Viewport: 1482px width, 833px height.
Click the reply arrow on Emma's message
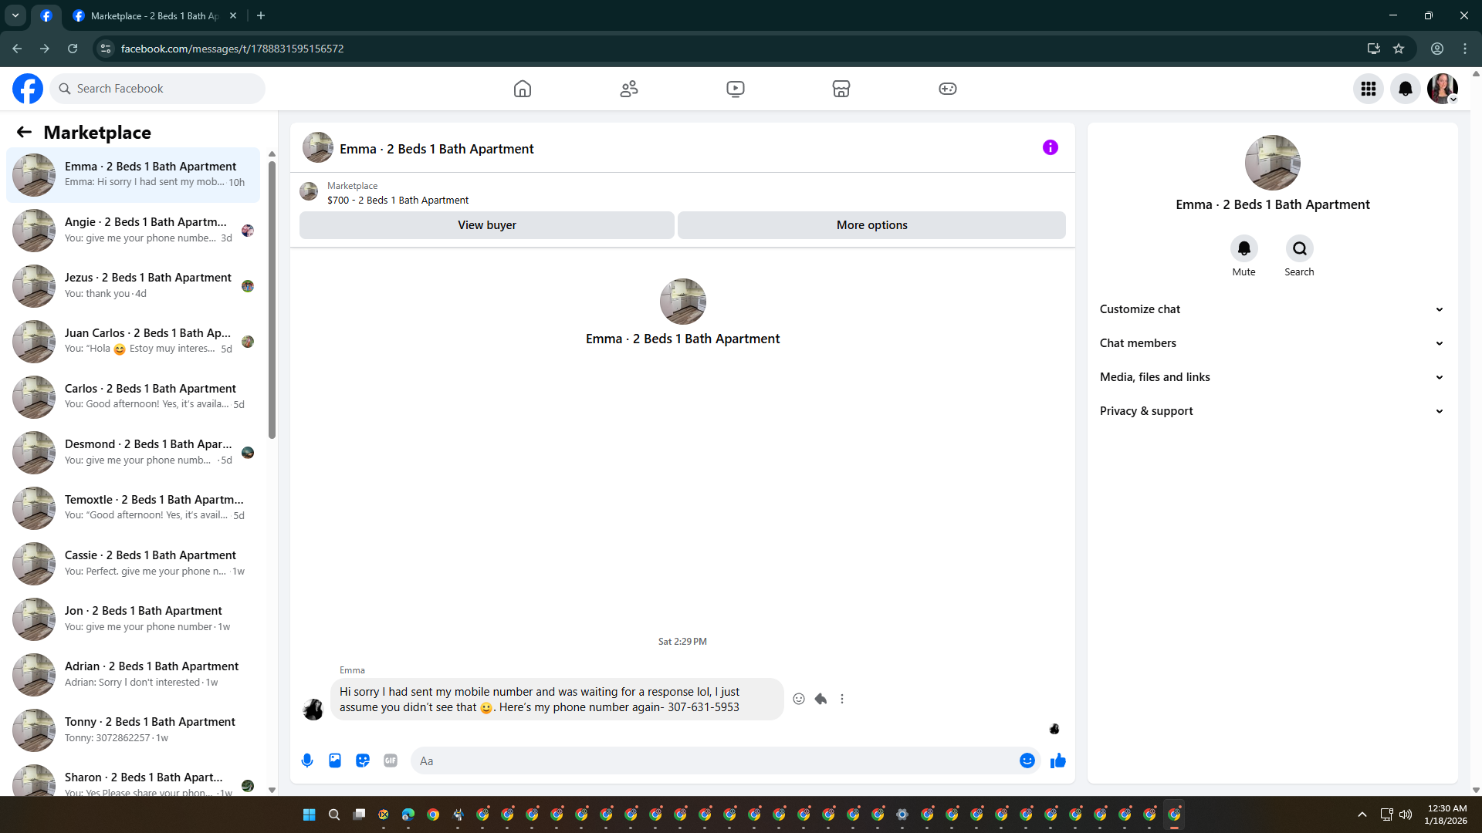[821, 699]
